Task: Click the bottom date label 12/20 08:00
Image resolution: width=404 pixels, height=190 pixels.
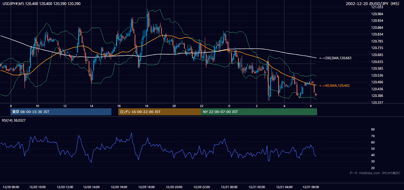Action: (x=11, y=187)
